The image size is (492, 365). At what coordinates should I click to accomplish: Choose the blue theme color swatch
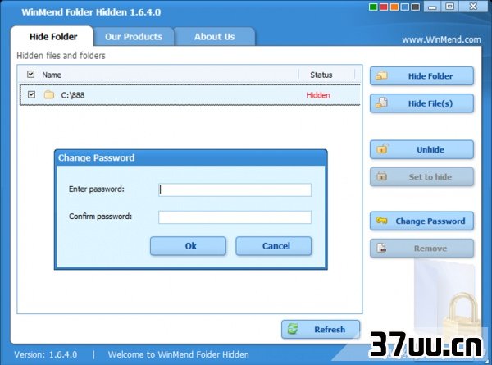coord(405,7)
